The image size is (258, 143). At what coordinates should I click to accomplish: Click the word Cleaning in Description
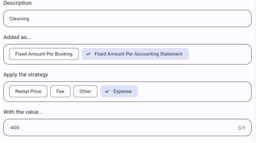19,19
